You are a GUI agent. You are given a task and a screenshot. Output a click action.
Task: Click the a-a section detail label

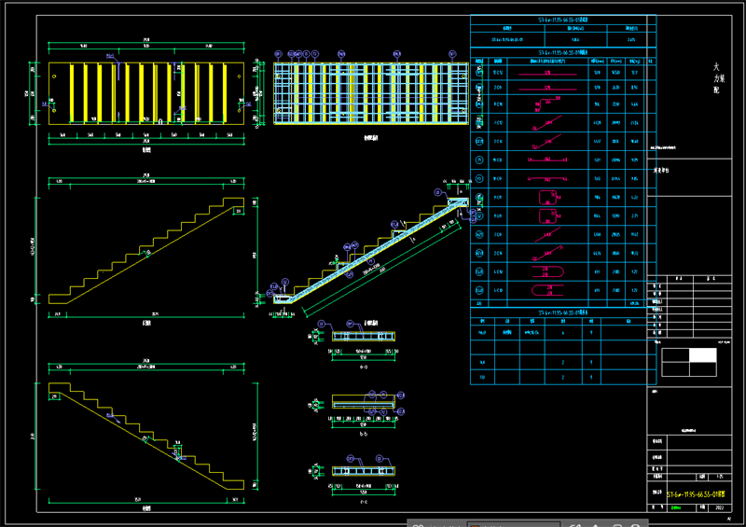[x=364, y=368]
